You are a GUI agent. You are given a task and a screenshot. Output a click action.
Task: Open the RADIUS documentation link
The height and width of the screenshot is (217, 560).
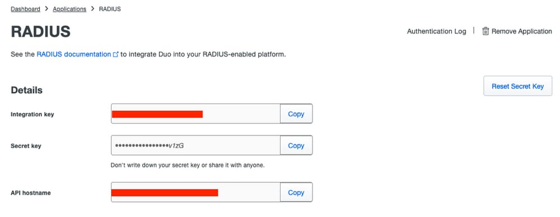tap(74, 54)
